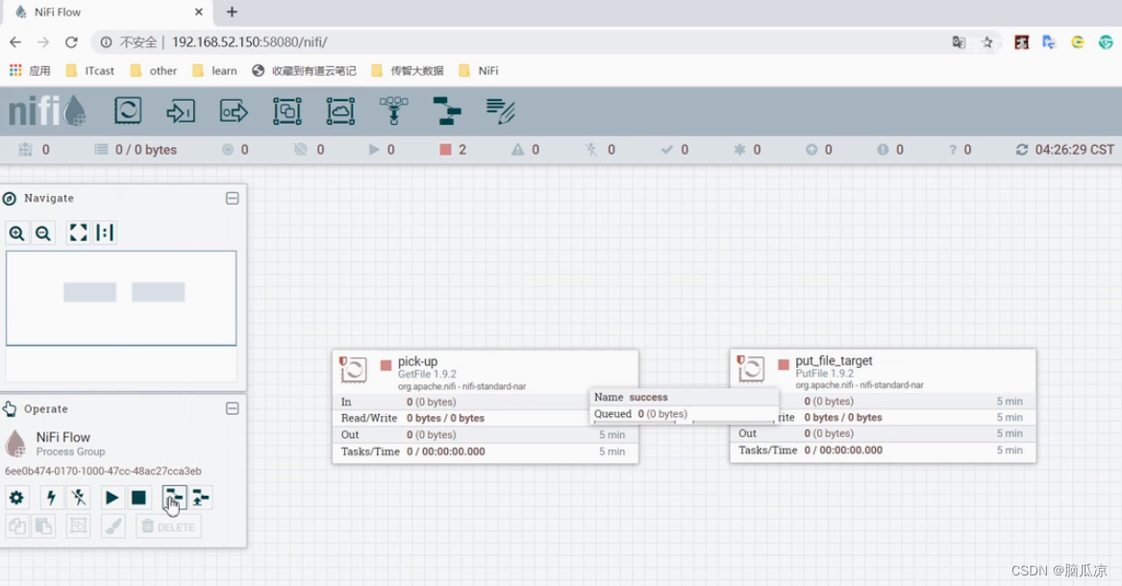Click the invalid components warning indicator
1122x586 pixels.
[x=525, y=149]
